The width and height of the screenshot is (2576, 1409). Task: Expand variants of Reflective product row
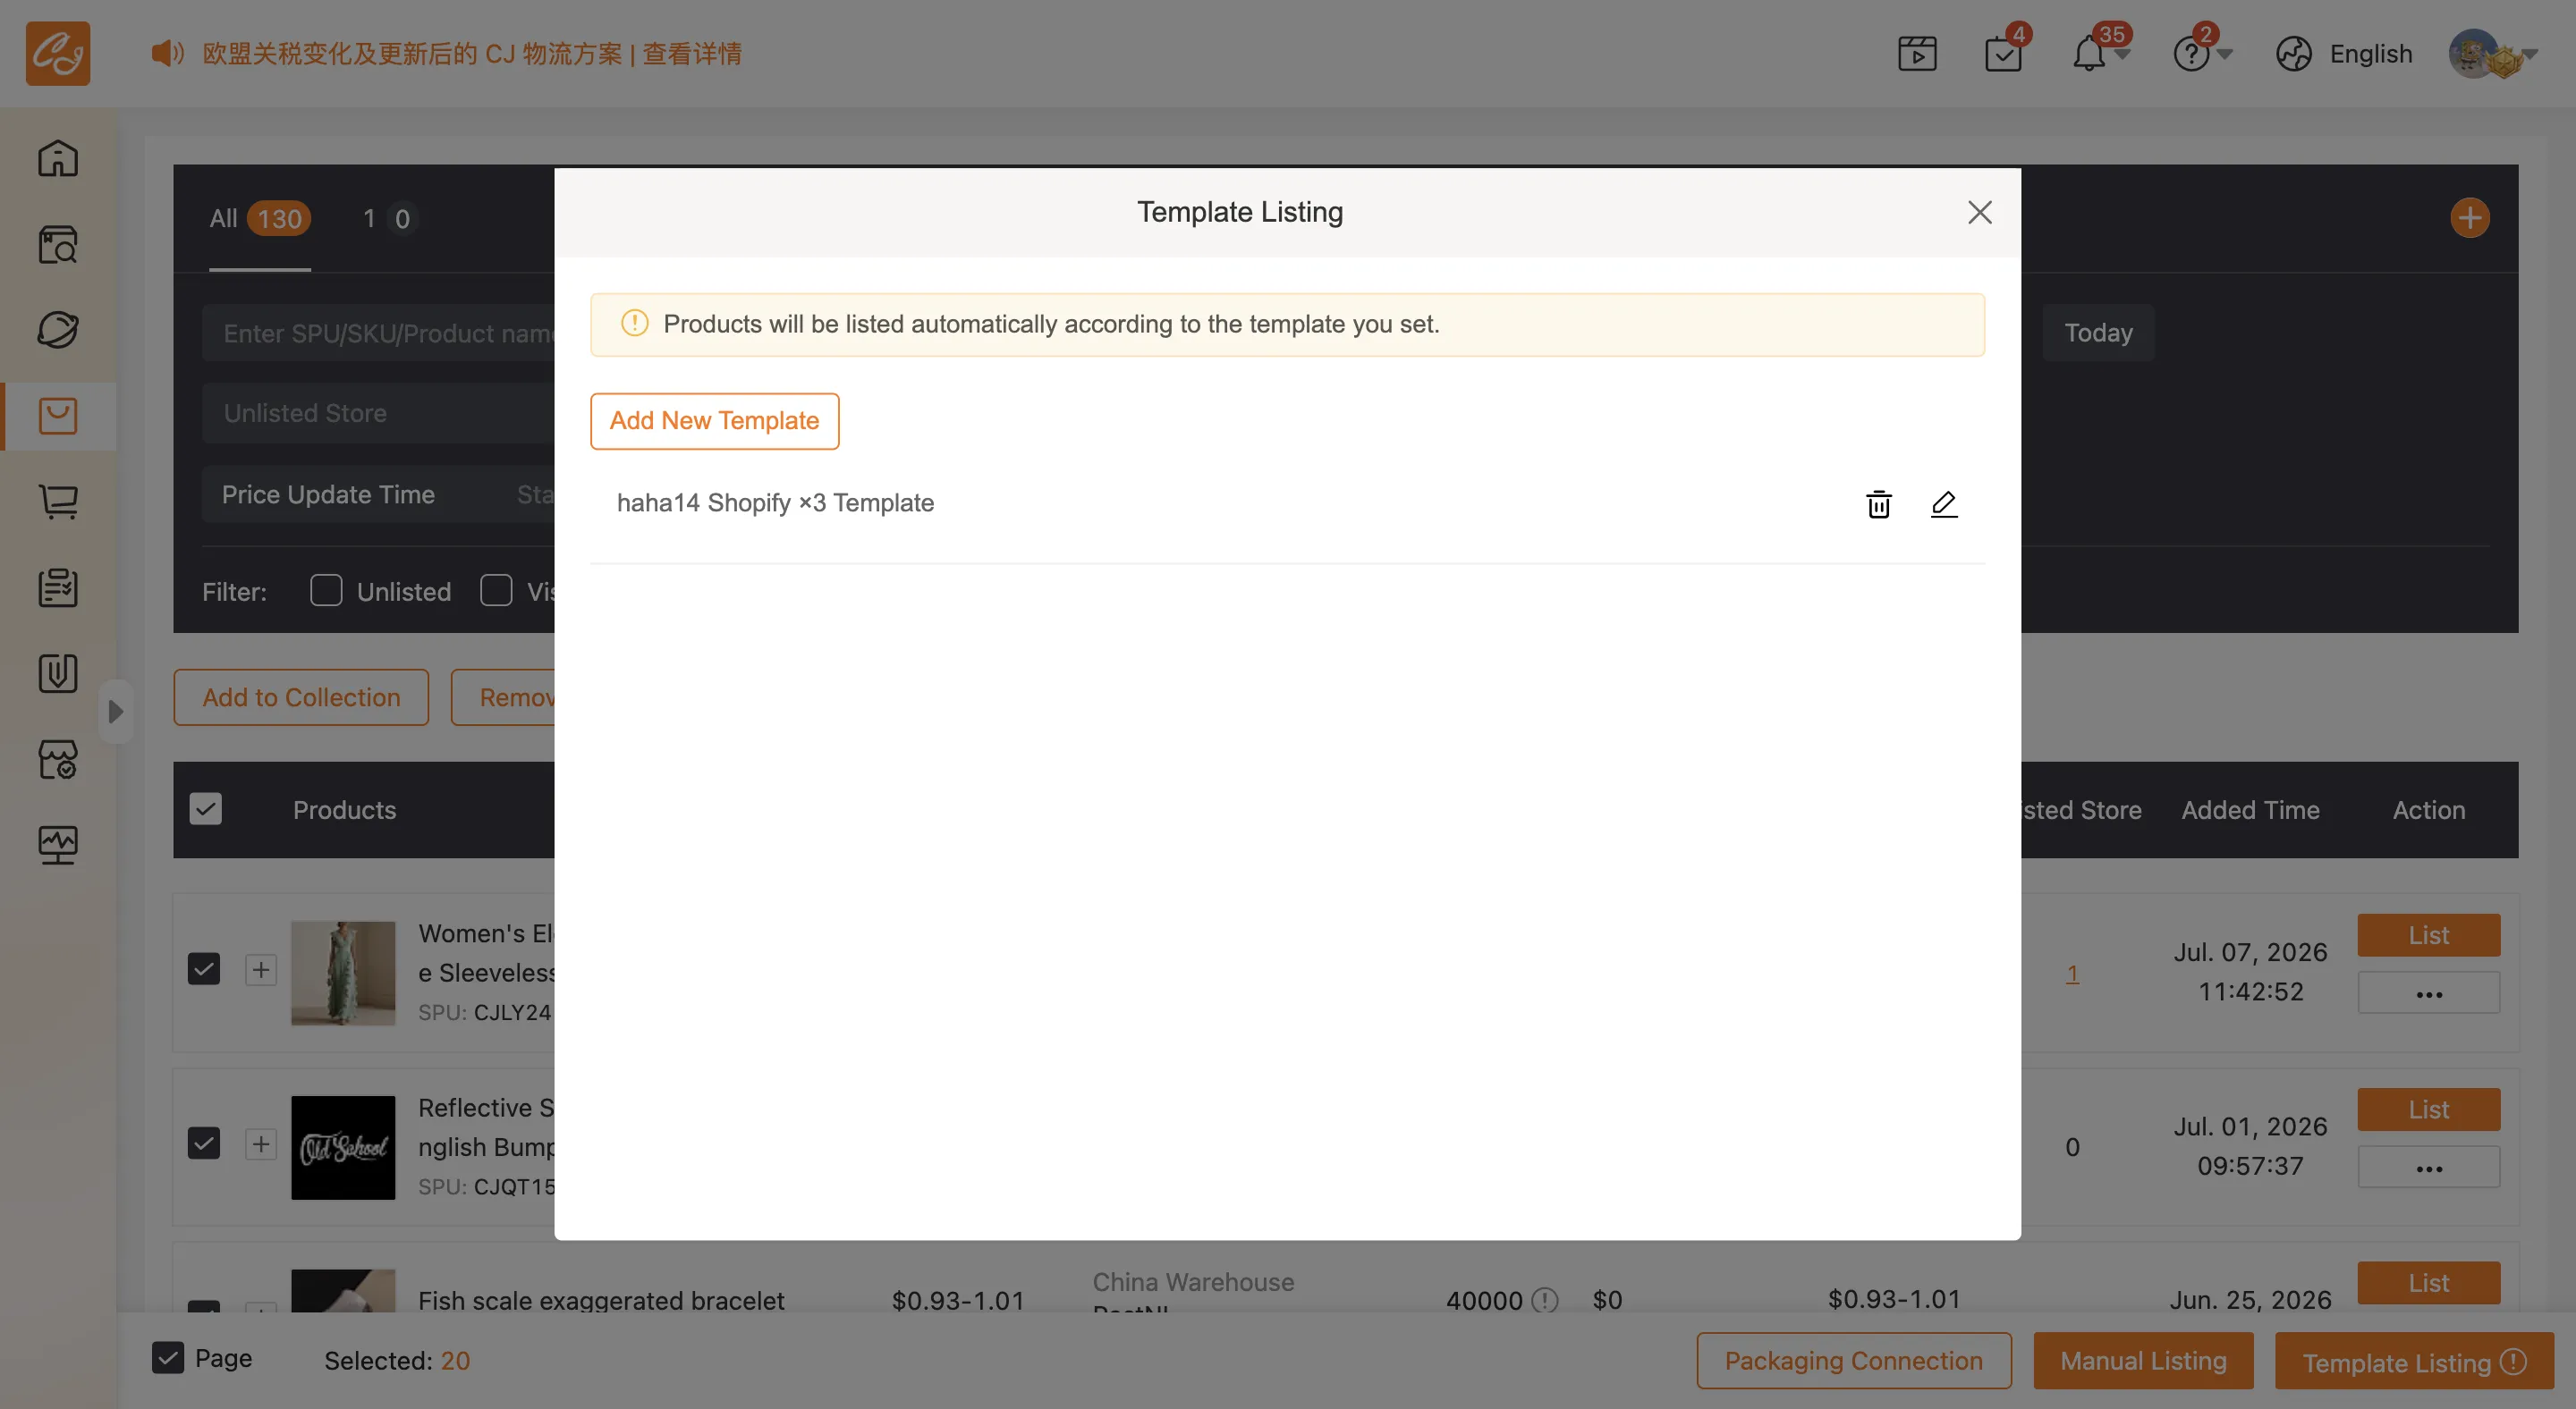click(x=261, y=1143)
